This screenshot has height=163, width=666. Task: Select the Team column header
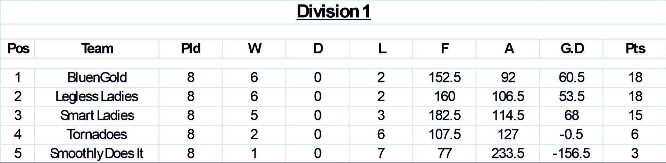pos(97,49)
